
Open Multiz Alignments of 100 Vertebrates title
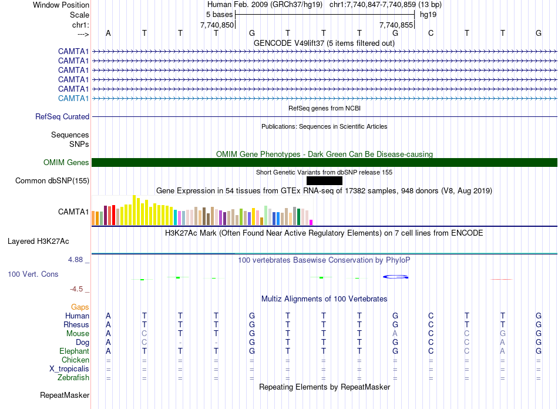pyautogui.click(x=324, y=299)
